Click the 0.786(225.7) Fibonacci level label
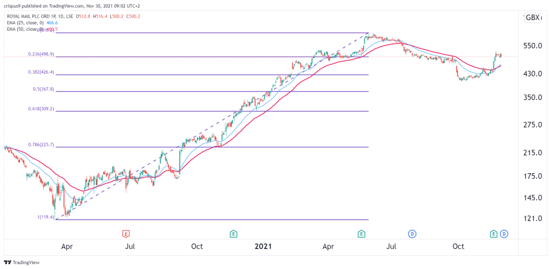The height and width of the screenshot is (269, 551). [x=41, y=144]
